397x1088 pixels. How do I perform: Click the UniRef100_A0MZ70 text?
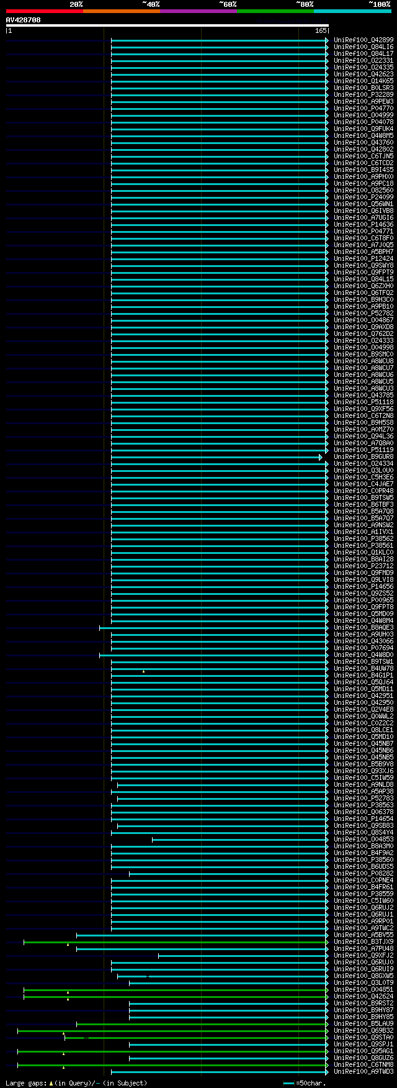(364, 430)
